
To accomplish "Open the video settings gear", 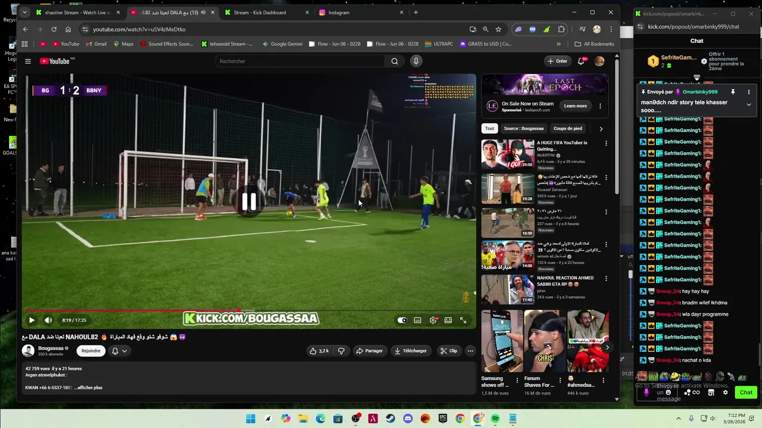I will tap(433, 320).
